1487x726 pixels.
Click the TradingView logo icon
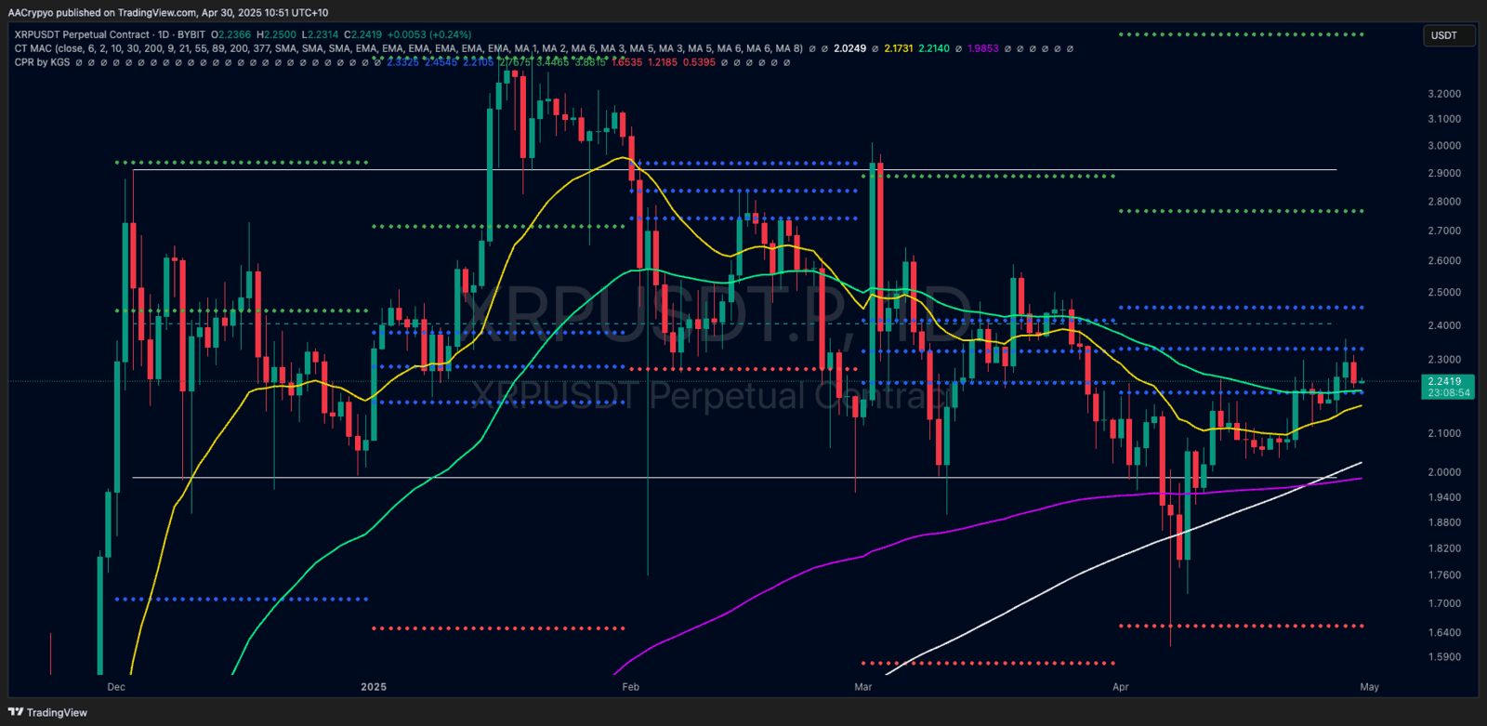[x=16, y=712]
